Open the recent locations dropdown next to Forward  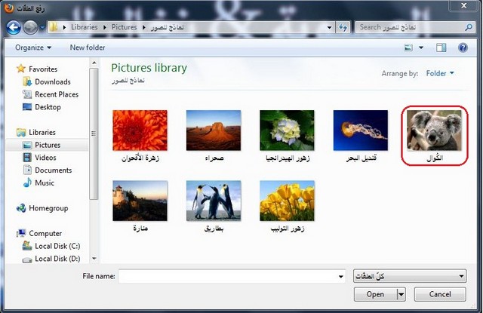point(42,28)
